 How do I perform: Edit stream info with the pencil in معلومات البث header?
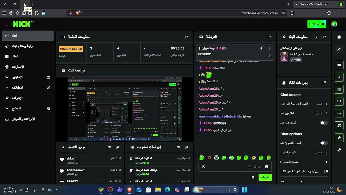tap(317, 37)
